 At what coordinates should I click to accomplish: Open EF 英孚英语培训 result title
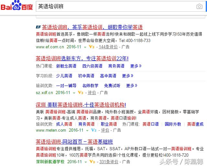click(92, 27)
